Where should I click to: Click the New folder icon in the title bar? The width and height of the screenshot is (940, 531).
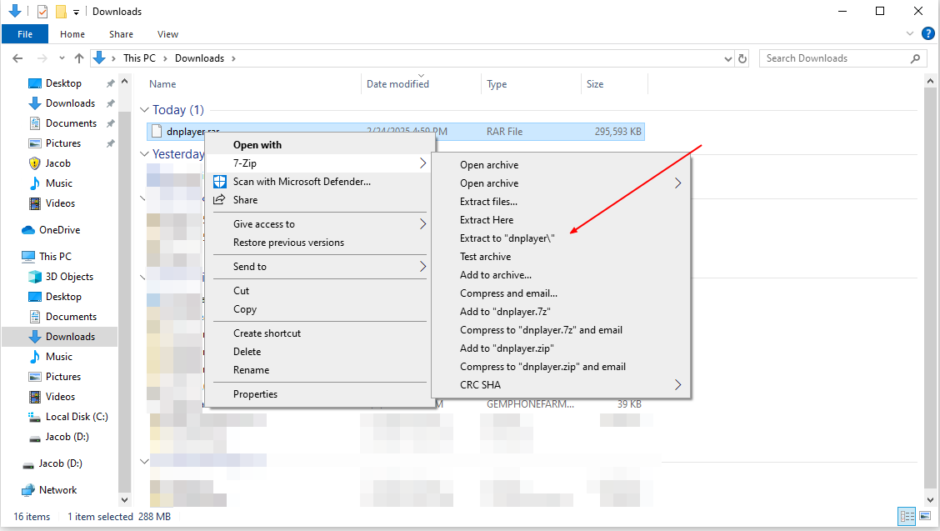click(x=61, y=12)
